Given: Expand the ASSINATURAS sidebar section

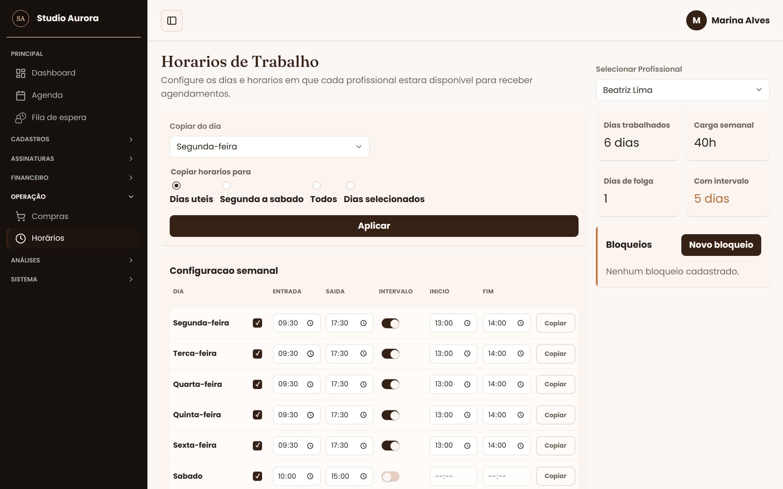Looking at the screenshot, I should (73, 158).
